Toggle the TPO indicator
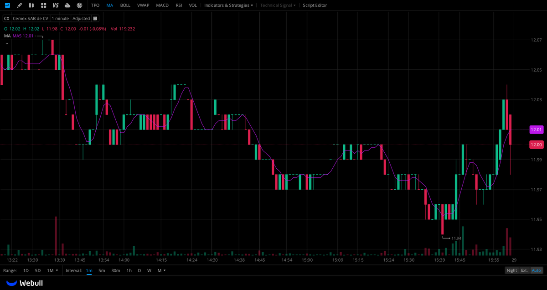 [x=95, y=5]
